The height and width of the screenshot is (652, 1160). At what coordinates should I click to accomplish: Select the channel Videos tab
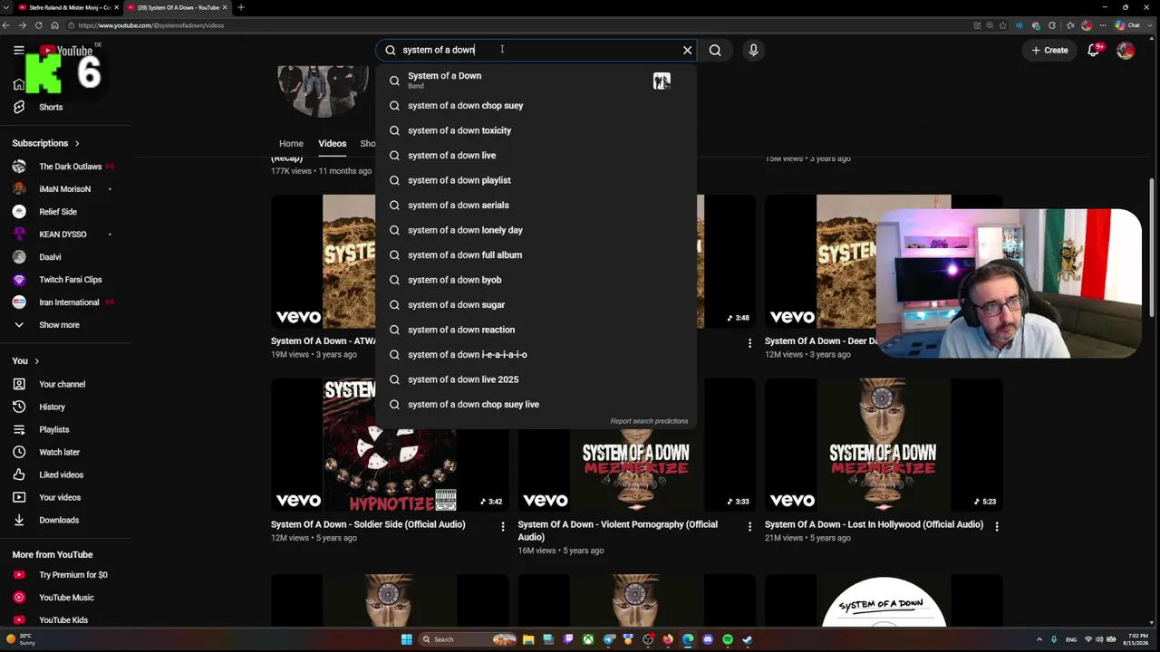(332, 143)
